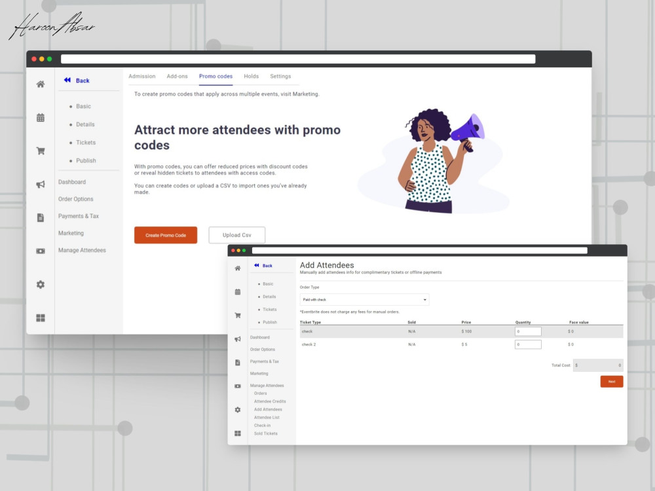Open Order Options in Add Attendees window

263,350
